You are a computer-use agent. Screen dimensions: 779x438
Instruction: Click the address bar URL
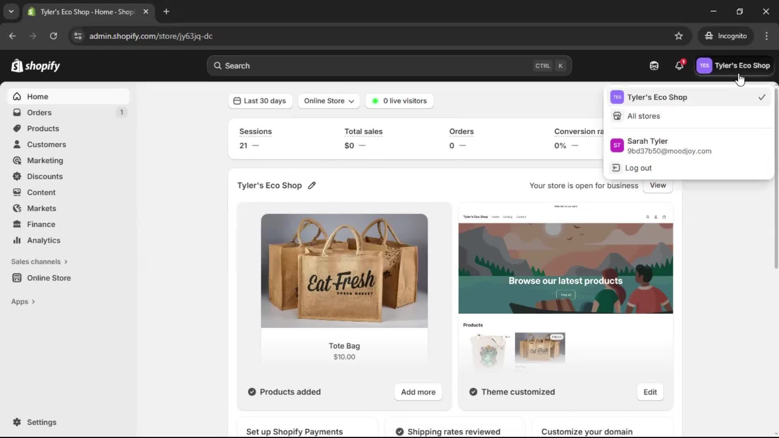pyautogui.click(x=151, y=36)
